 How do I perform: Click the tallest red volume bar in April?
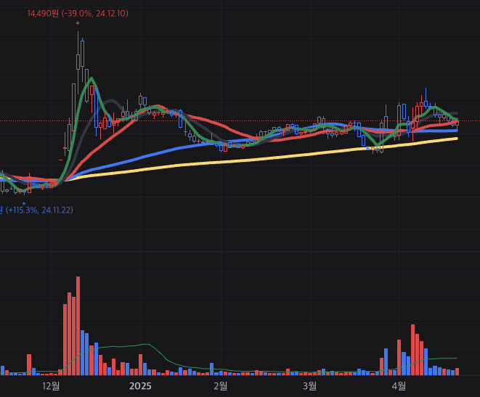412,350
